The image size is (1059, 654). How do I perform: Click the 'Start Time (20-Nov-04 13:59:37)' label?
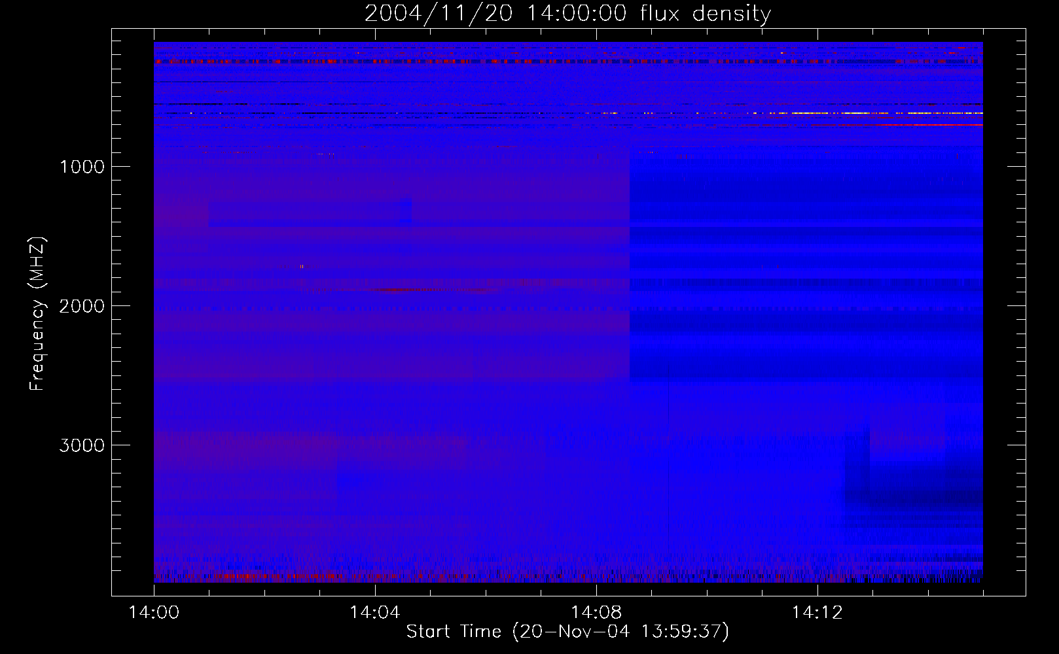(567, 632)
